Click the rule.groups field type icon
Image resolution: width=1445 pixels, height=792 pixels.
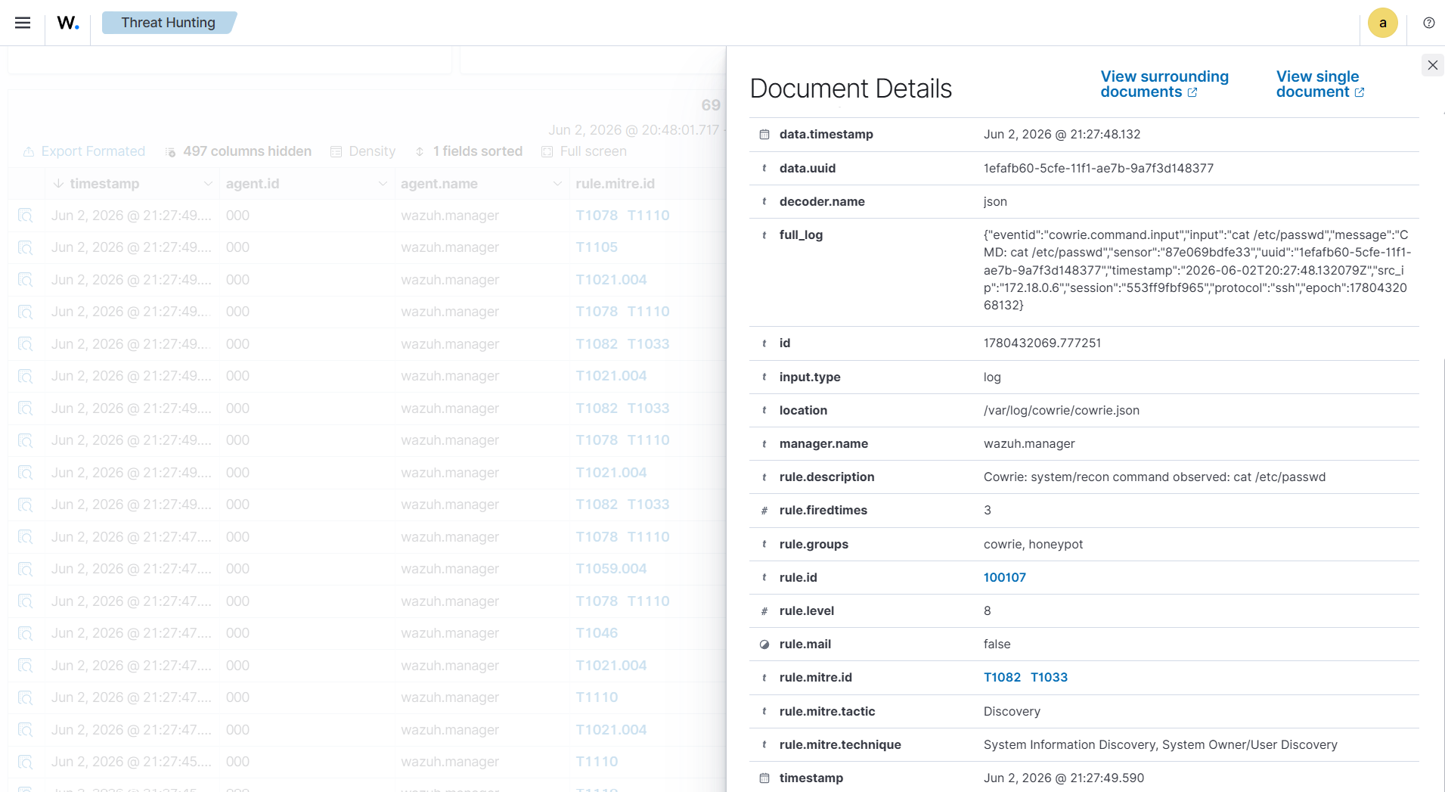pyautogui.click(x=764, y=544)
